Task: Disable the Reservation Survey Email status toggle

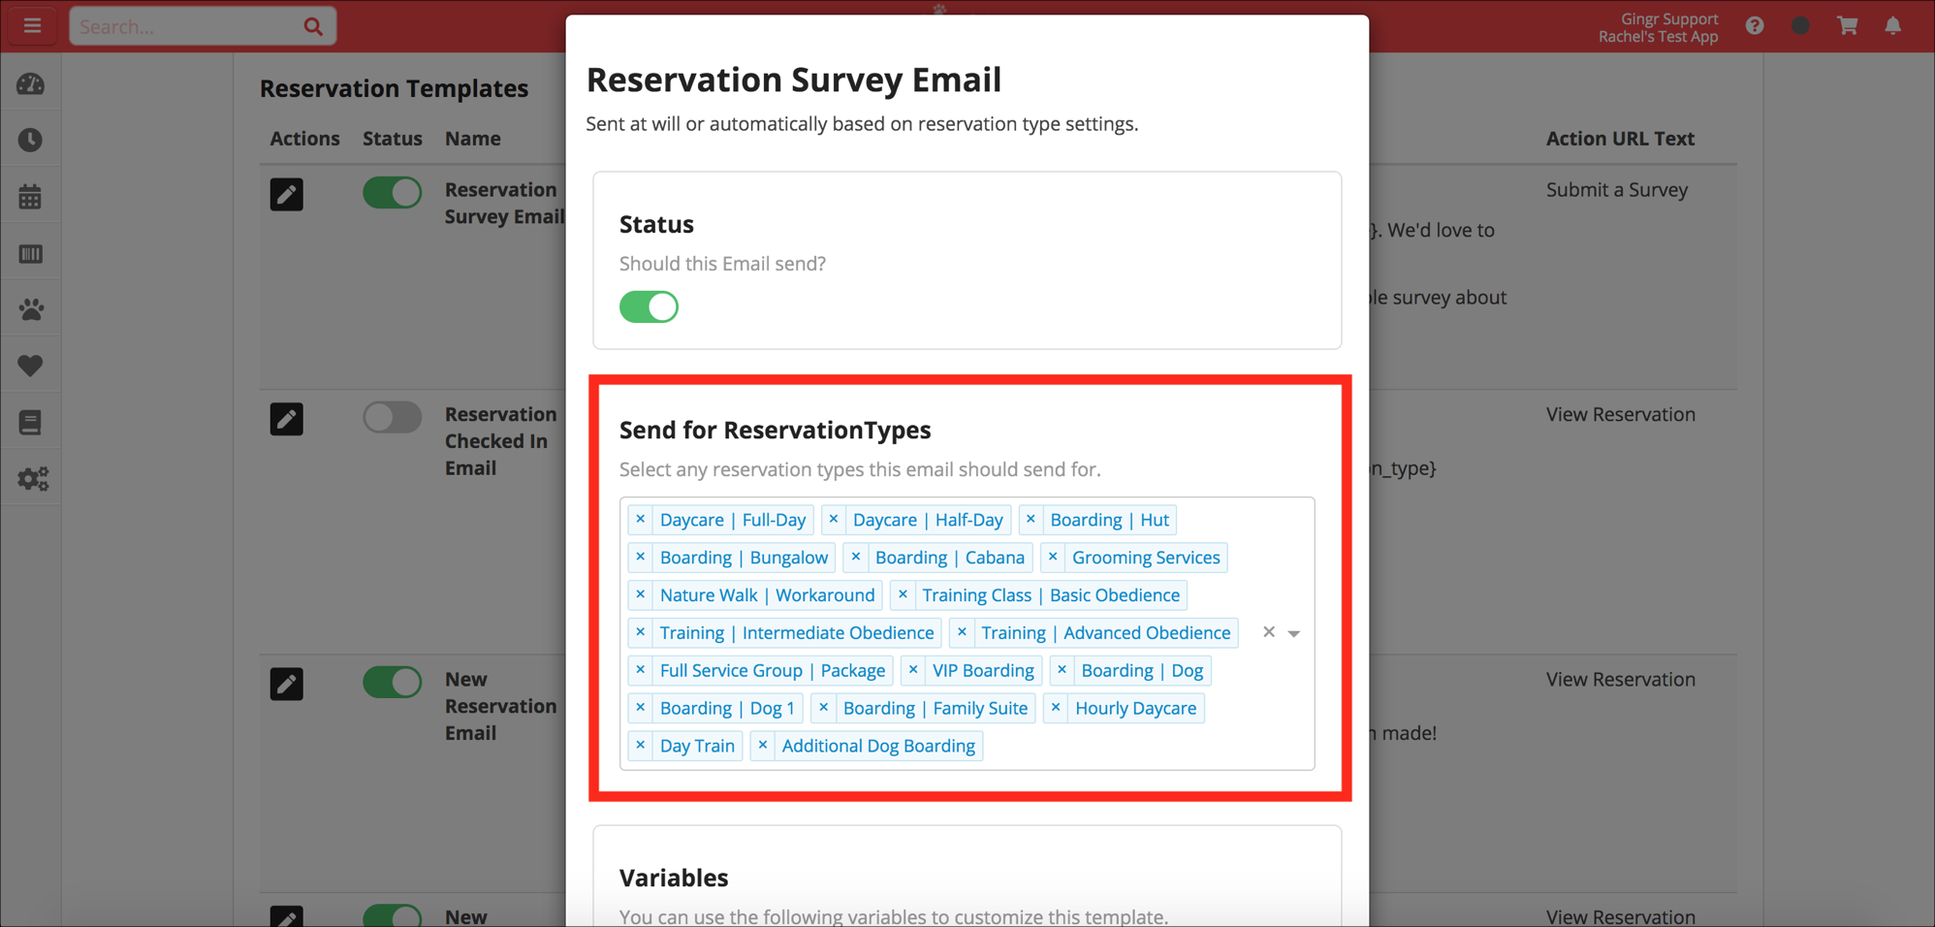Action: click(393, 193)
